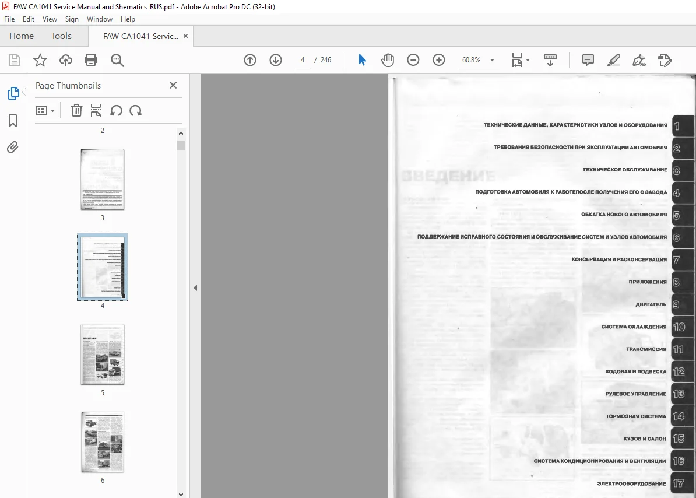Add a comment note
Viewport: 696px width, 498px height.
[x=588, y=60]
